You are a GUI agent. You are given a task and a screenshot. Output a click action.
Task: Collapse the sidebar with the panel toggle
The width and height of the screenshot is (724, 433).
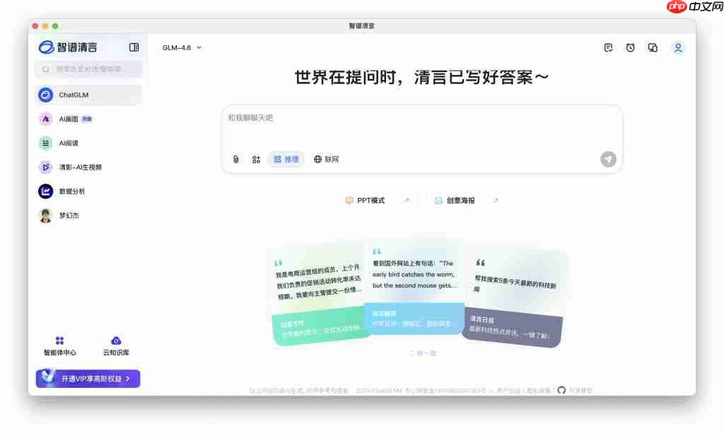134,47
